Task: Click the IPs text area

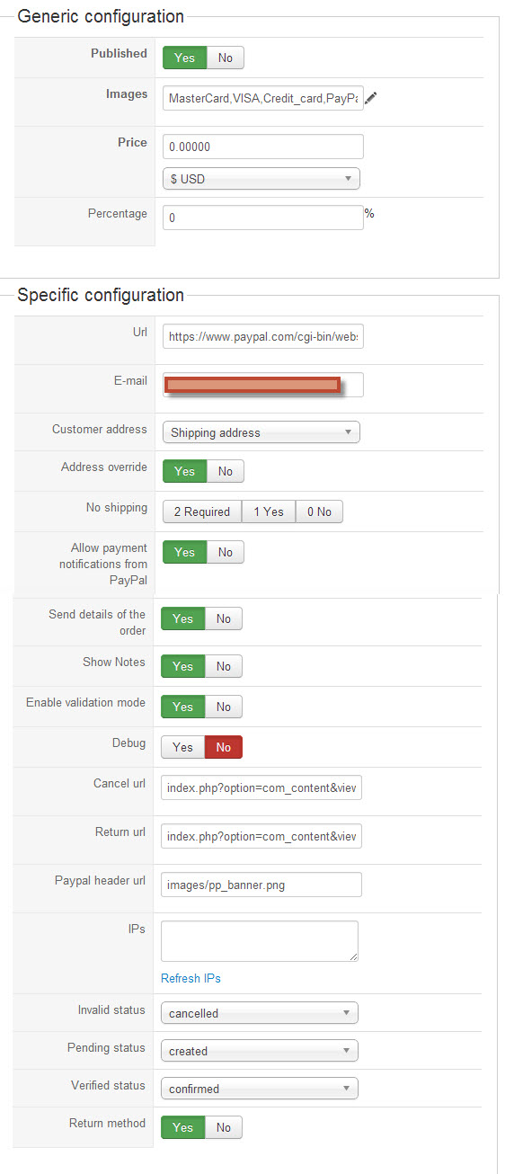Action: pos(260,941)
